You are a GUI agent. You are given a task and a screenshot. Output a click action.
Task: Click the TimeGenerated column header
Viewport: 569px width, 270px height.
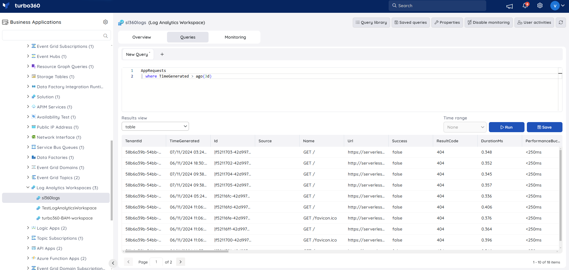tap(188, 141)
